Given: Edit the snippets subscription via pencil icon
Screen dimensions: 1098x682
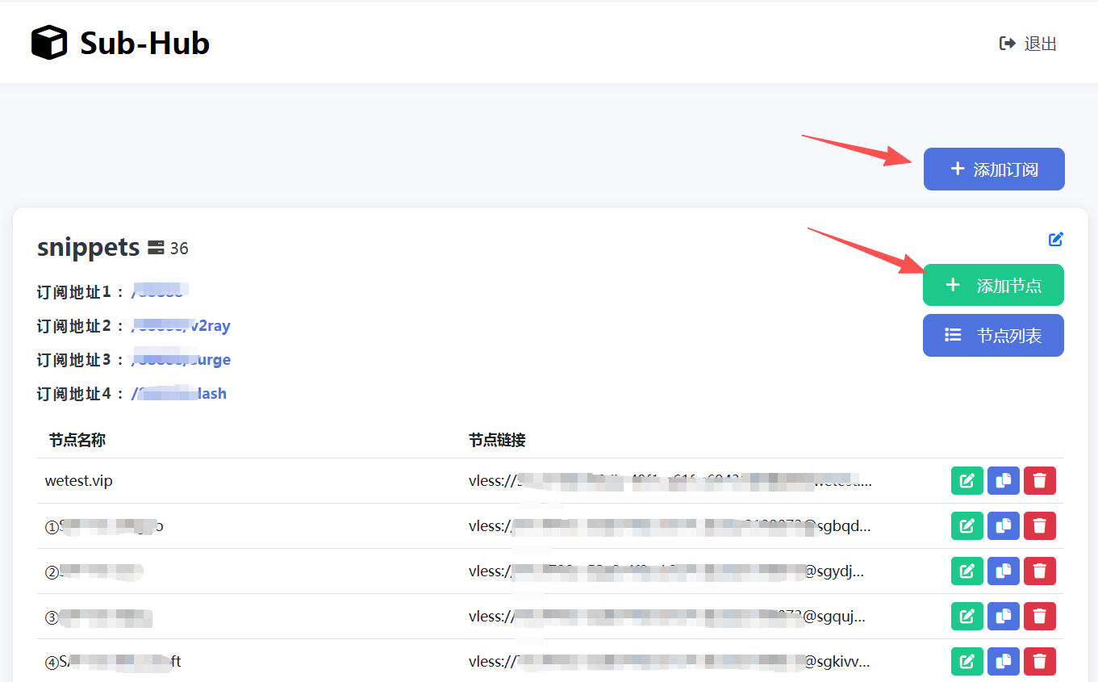Looking at the screenshot, I should coord(1055,239).
